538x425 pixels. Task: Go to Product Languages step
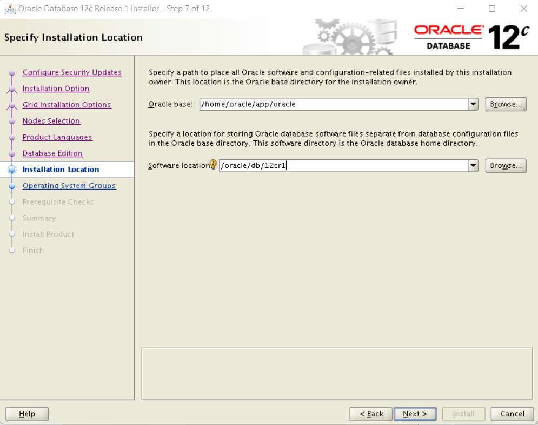pyautogui.click(x=57, y=137)
